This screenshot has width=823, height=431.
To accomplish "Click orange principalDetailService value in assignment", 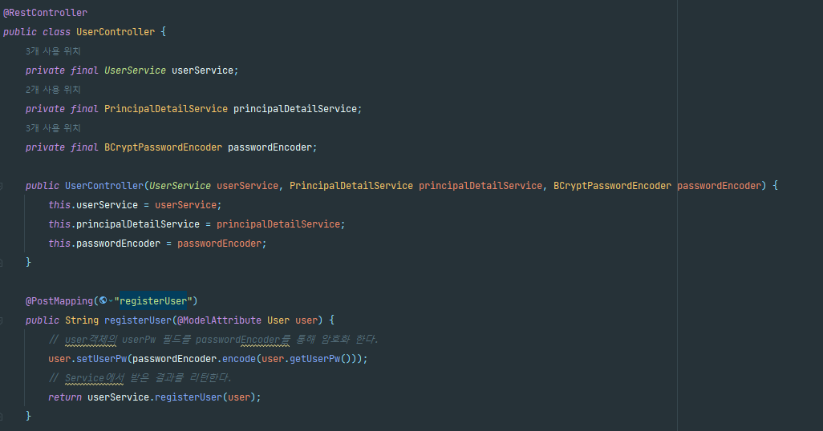I will point(278,224).
